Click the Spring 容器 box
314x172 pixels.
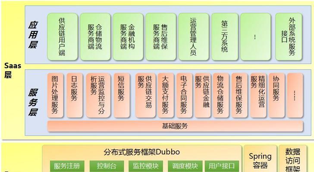(x=261, y=159)
